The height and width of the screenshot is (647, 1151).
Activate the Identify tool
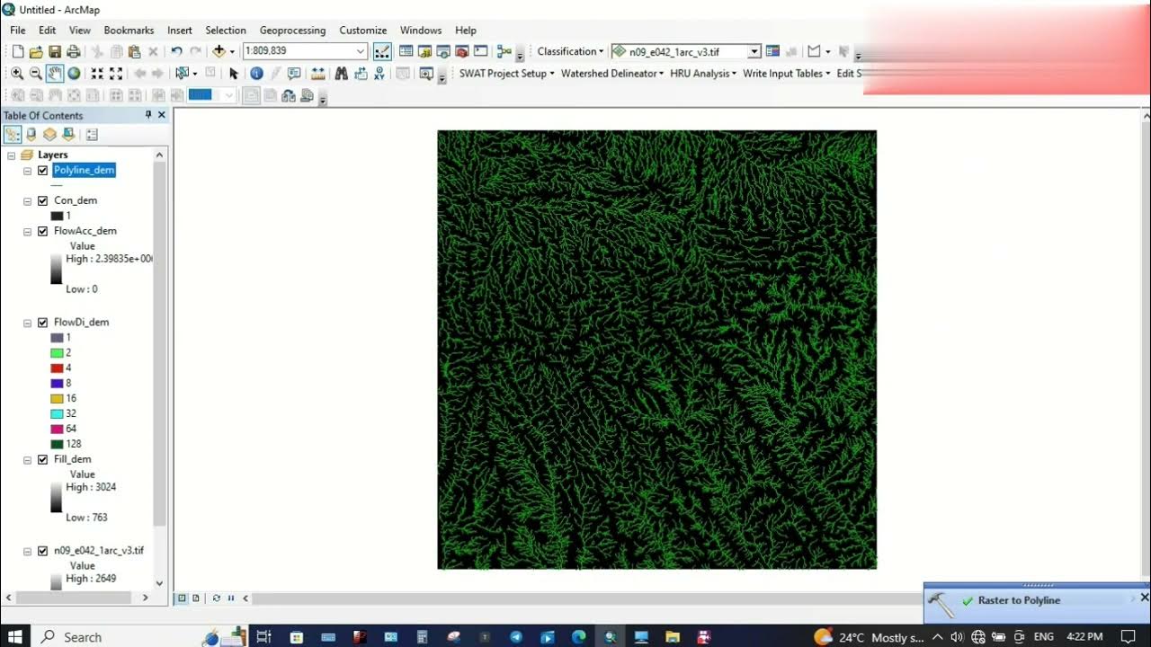[x=256, y=74]
